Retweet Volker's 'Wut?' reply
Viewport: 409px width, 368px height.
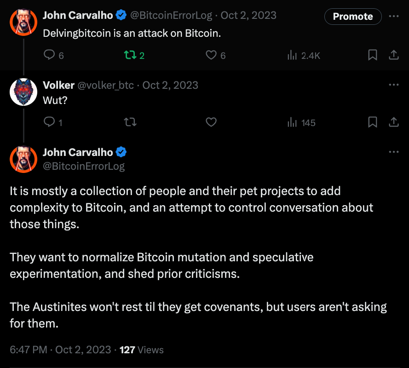click(x=130, y=122)
